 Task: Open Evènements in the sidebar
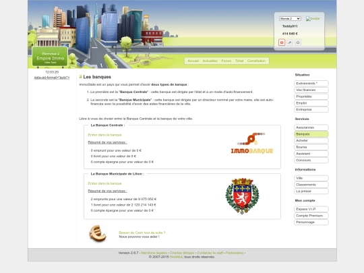(x=311, y=84)
